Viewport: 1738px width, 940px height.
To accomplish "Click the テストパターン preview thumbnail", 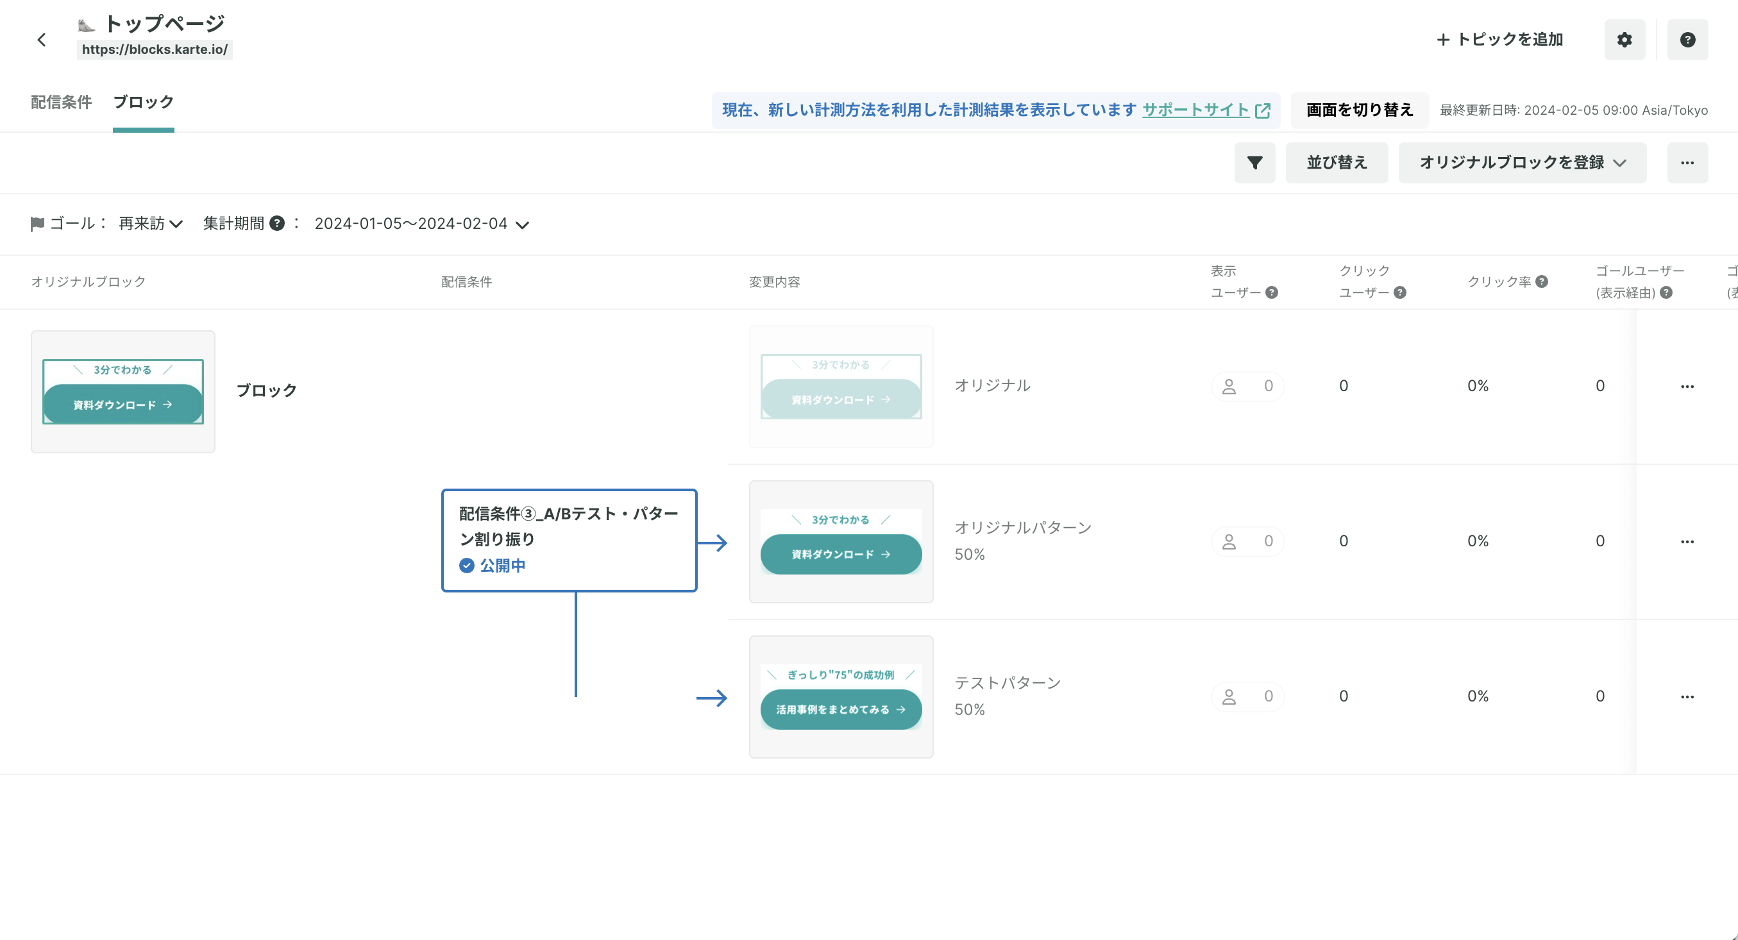I will click(x=841, y=696).
